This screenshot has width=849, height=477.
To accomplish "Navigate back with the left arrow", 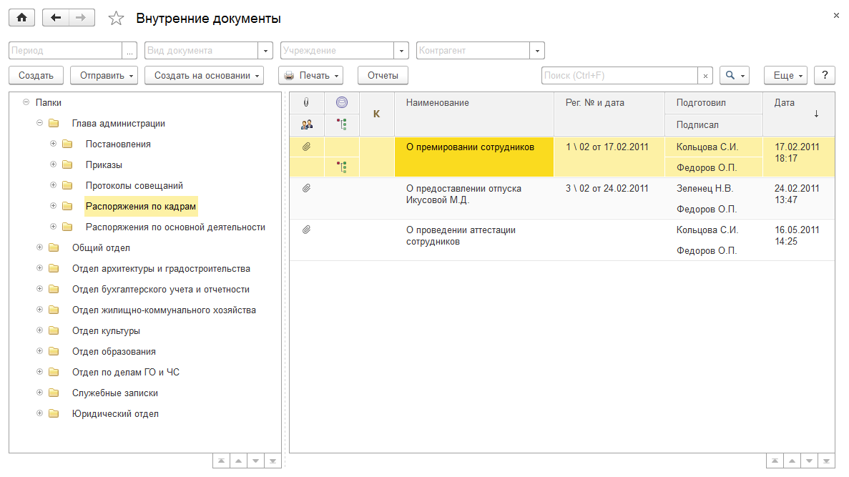I will pos(55,18).
